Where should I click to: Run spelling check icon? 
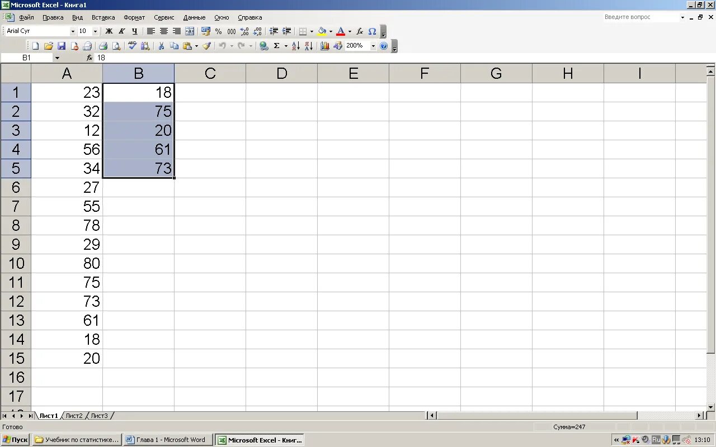tap(132, 46)
